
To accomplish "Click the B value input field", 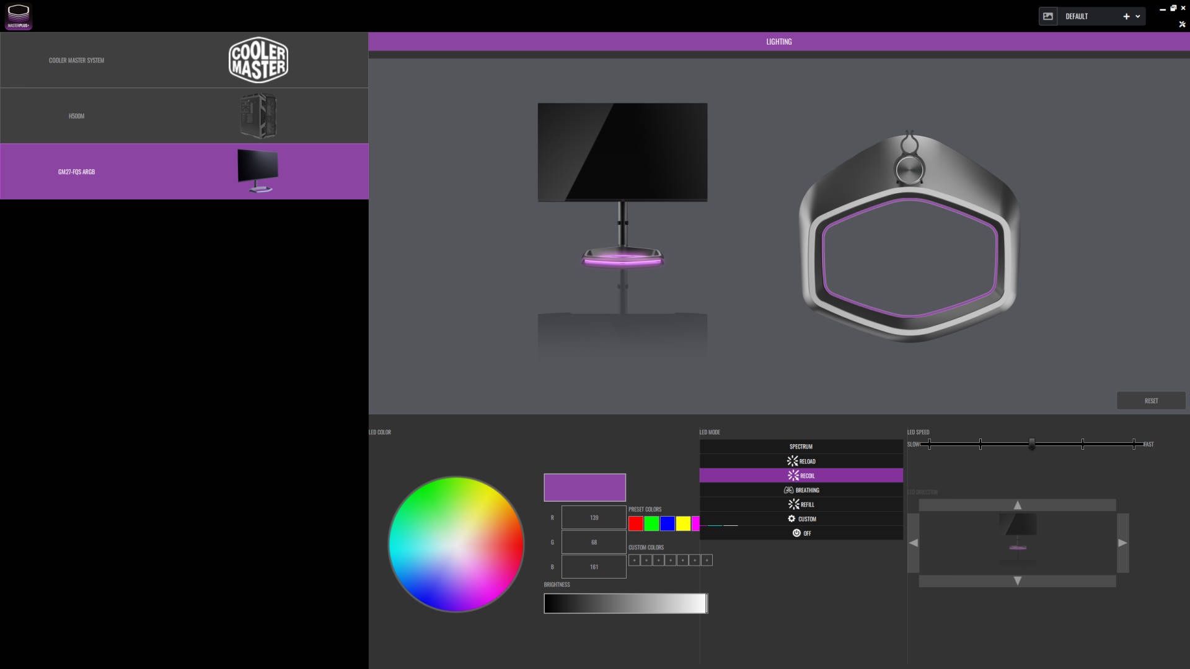I will (594, 567).
